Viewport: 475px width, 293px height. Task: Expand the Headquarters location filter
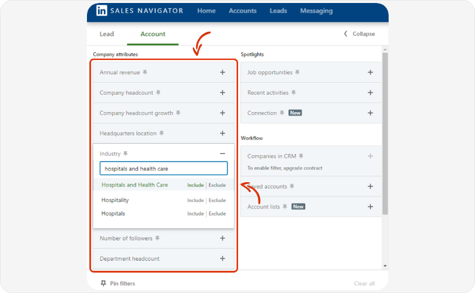click(x=223, y=133)
